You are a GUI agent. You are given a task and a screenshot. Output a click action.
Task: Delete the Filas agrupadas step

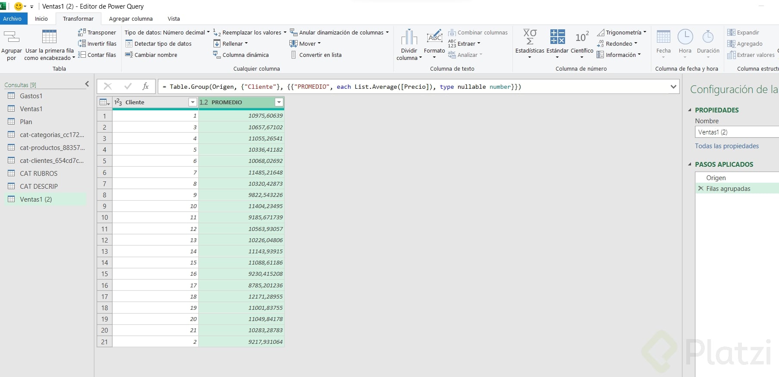click(700, 189)
